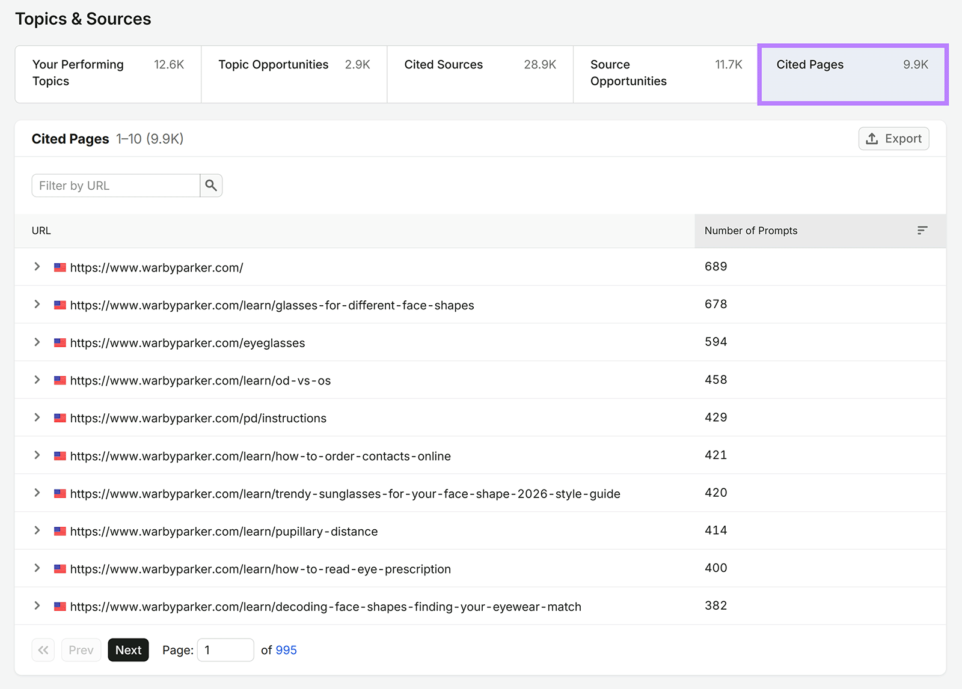Select the Cited Pages tab
This screenshot has width=962, height=689.
pos(853,74)
